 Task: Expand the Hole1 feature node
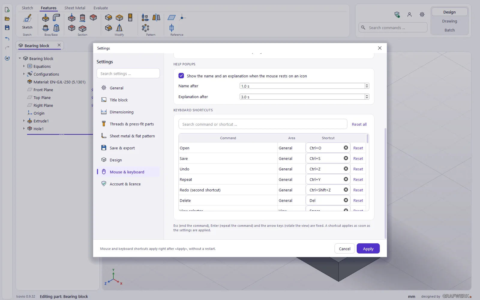24,128
